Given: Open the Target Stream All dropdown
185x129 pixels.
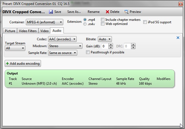Looking at the screenshot, I should [15, 48].
